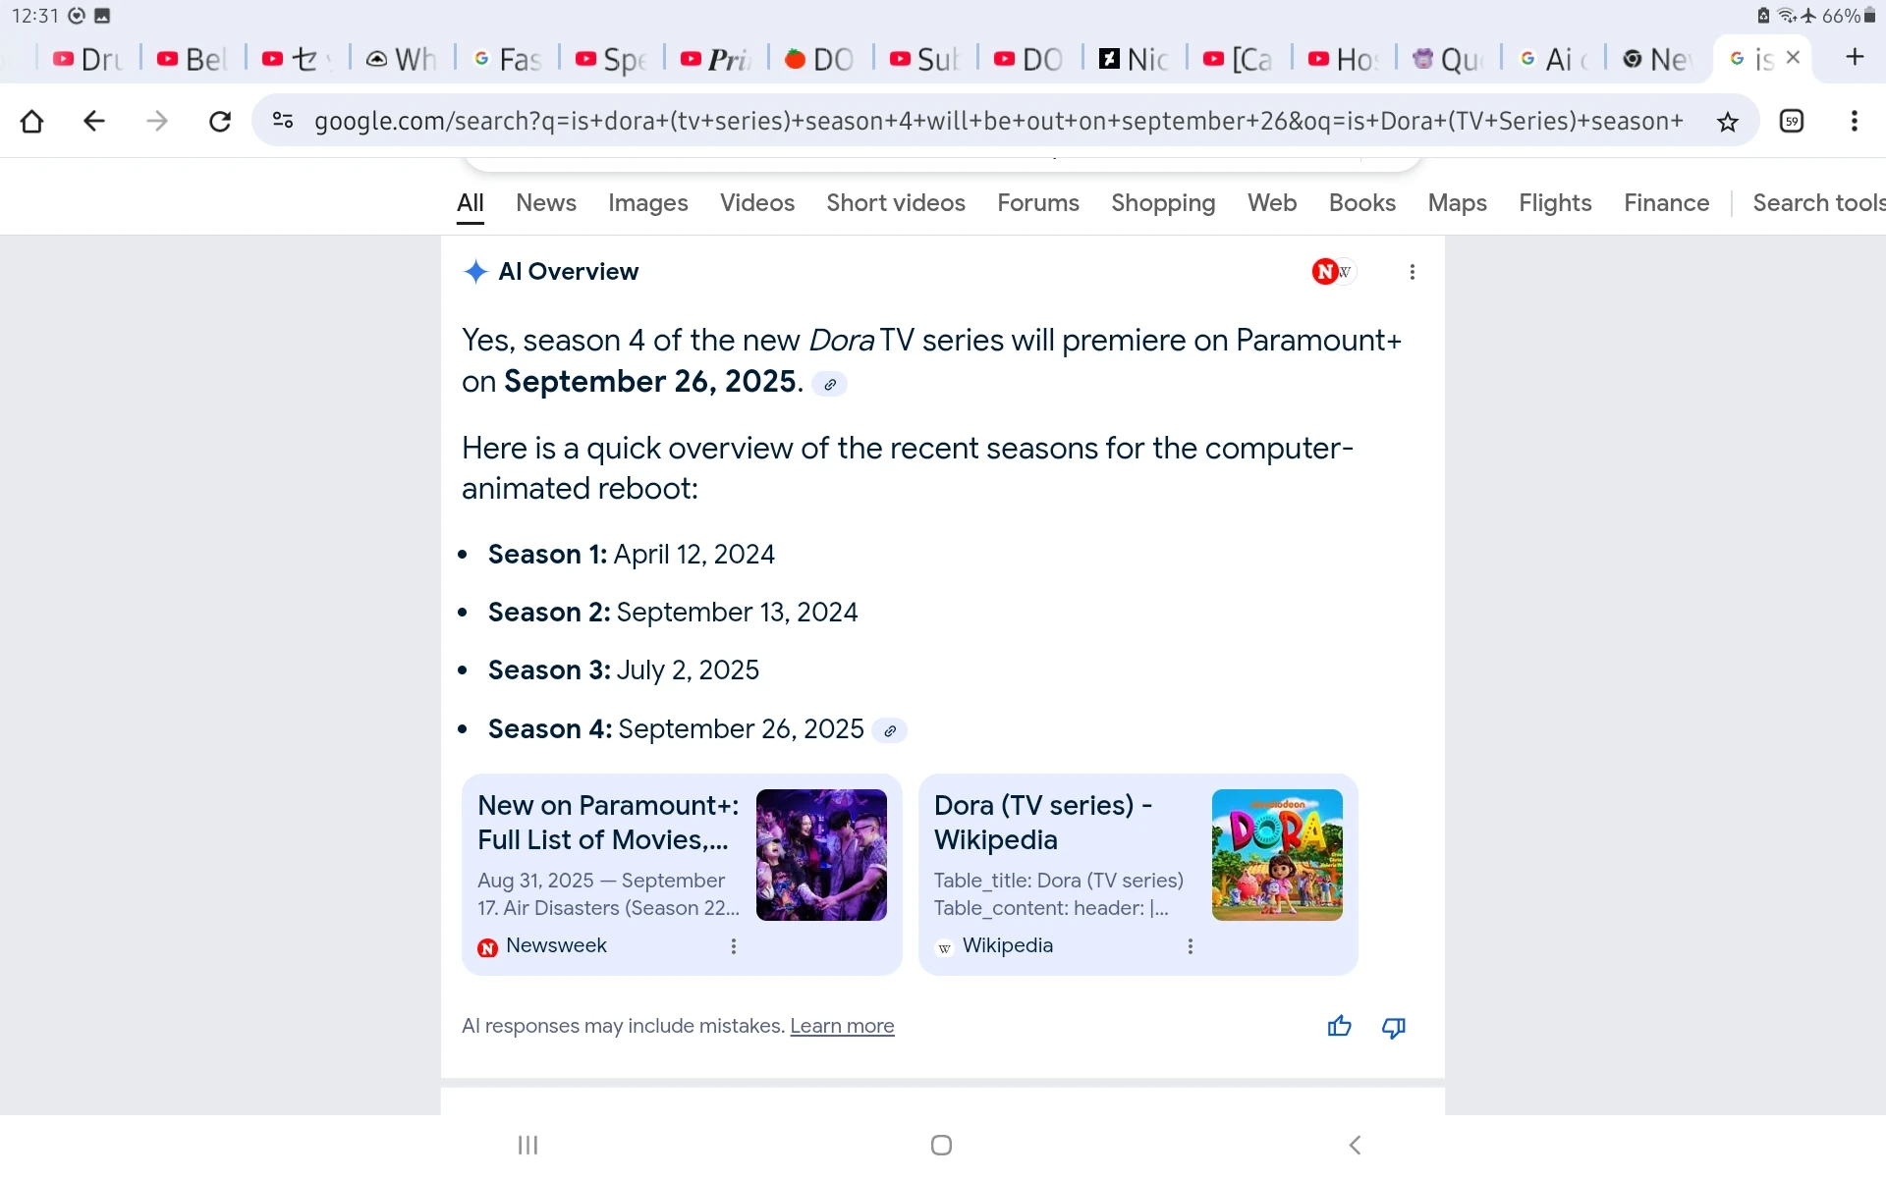This screenshot has width=1886, height=1178.
Task: Tap the Chrome home icon
Action: click(x=32, y=121)
